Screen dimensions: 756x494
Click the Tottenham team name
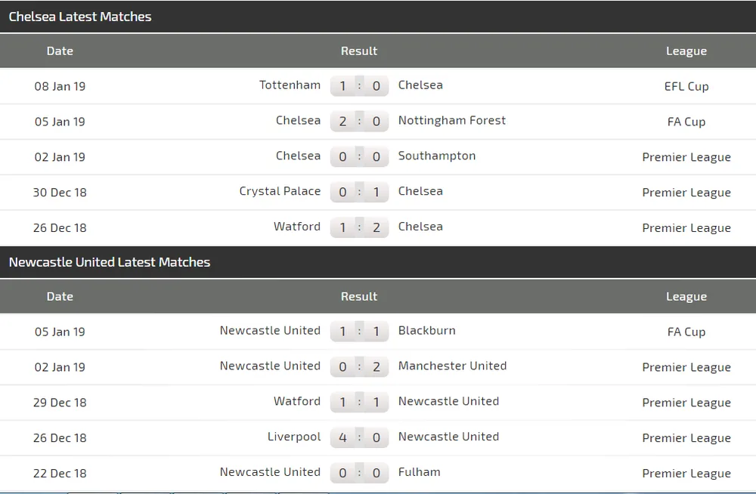[290, 85]
